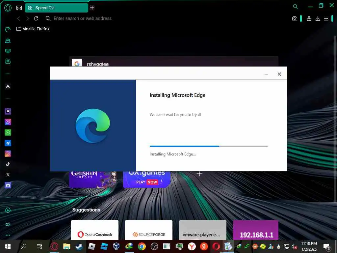
Task: Click the Edge installer progress bar
Action: point(209,146)
